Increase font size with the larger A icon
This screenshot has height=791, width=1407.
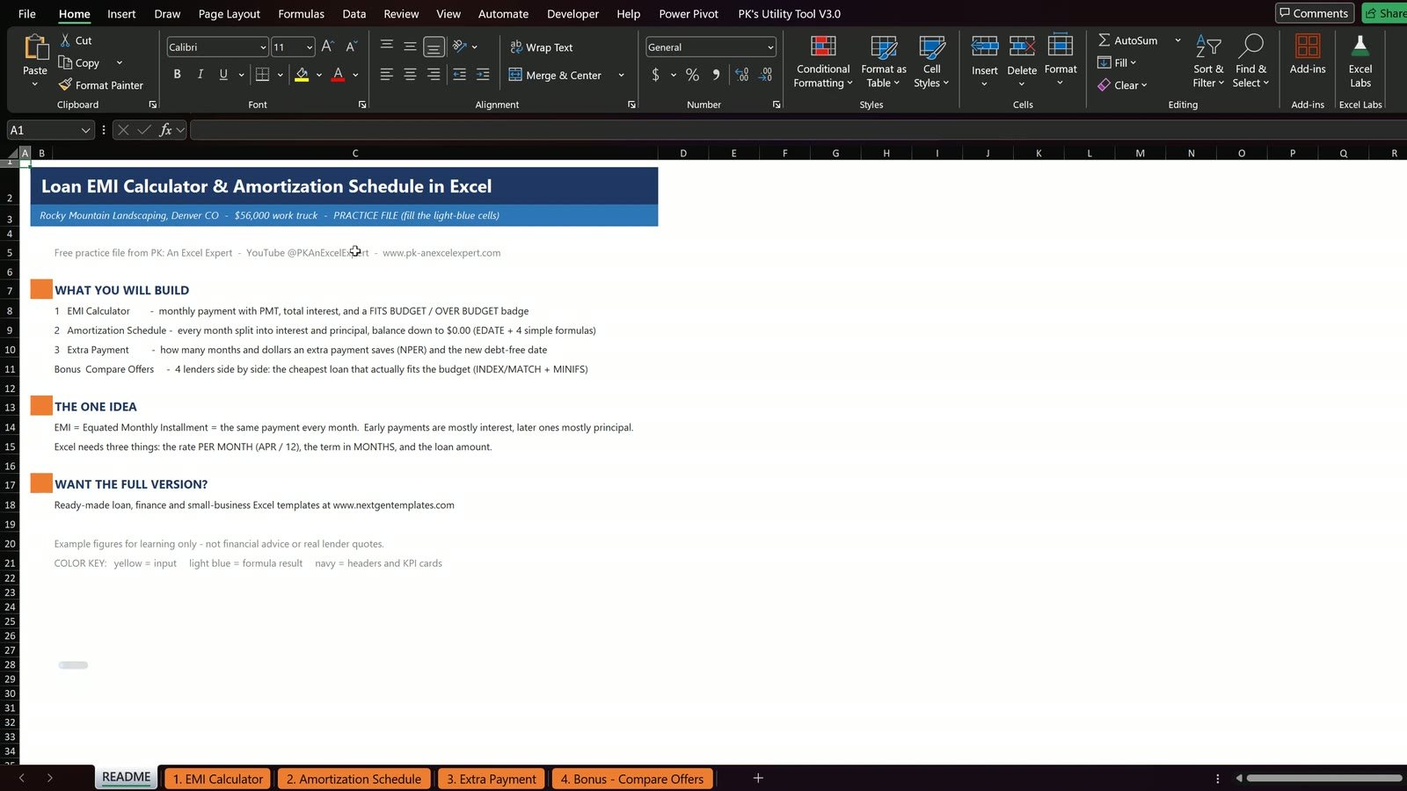[327, 47]
